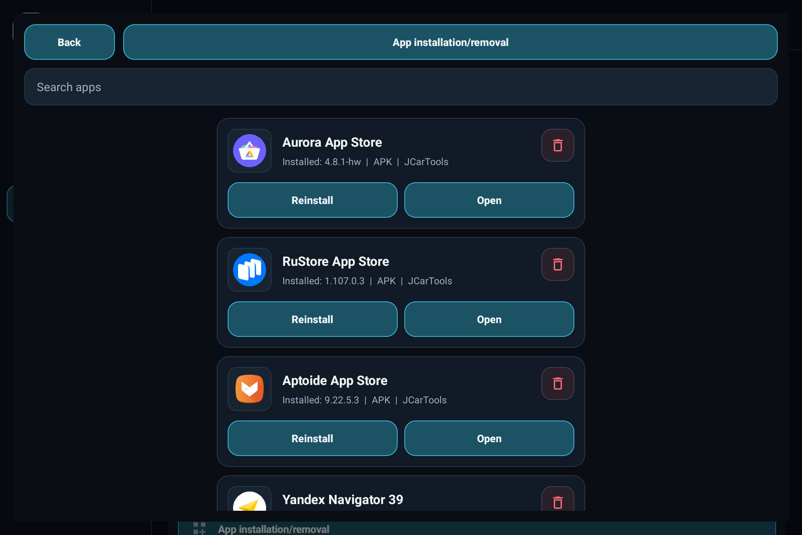The image size is (802, 535).
Task: Click the Yandex Navigator 39 icon
Action: (x=249, y=499)
